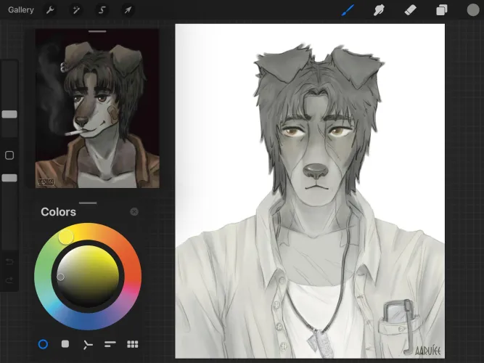
Task: Close the Colors panel
Action: point(134,211)
